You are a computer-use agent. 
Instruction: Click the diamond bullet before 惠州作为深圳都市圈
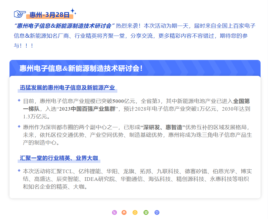pyautogui.click(x=19, y=126)
